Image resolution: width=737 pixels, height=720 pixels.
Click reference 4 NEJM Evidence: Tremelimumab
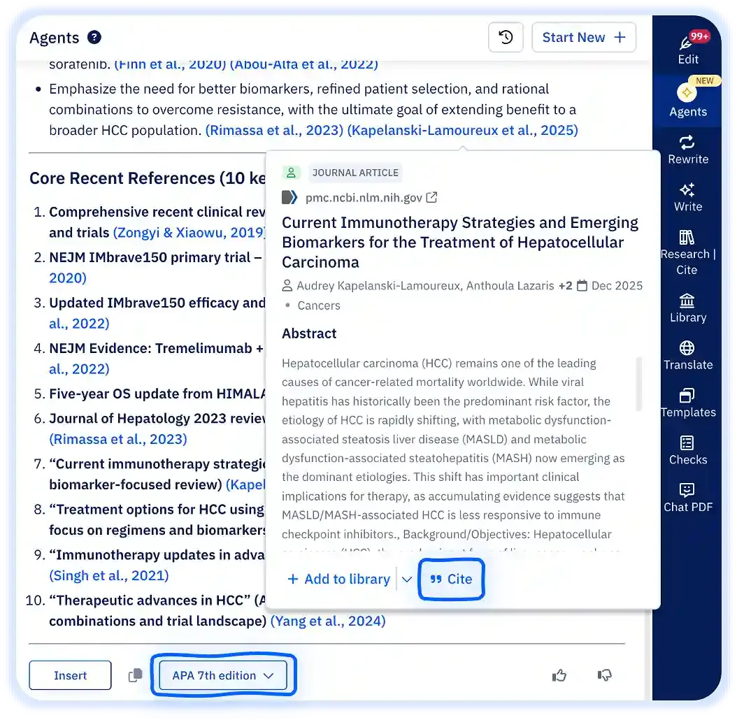156,348
